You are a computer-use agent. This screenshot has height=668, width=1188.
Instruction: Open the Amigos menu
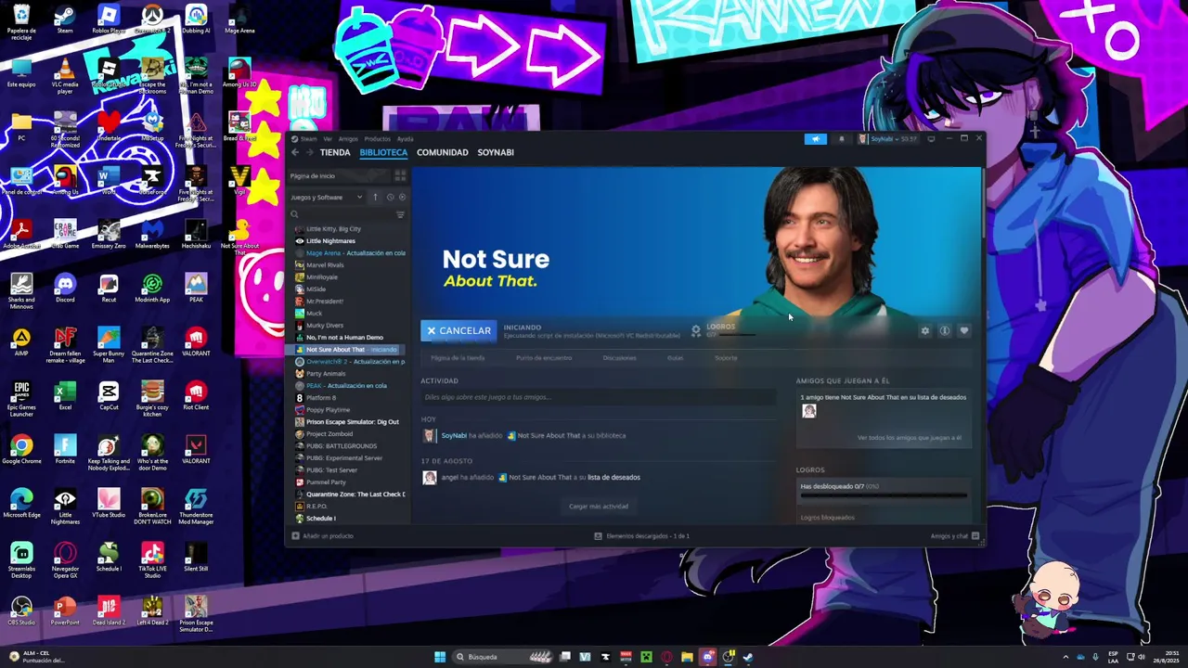[x=348, y=139]
